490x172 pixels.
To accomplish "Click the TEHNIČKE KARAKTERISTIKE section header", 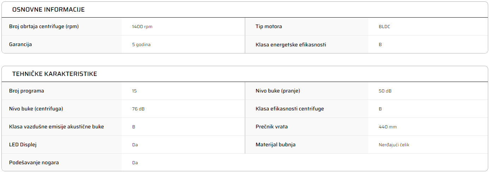I will tap(55, 74).
